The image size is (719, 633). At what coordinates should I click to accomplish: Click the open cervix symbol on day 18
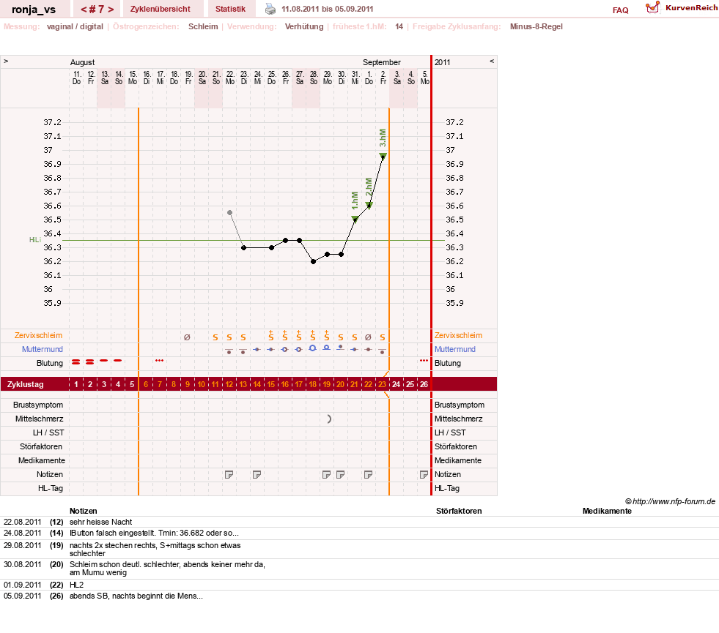(x=312, y=348)
